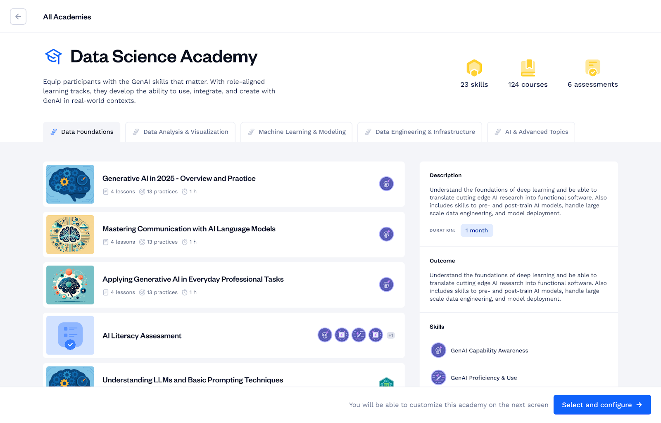Screen dimensions: 661x423
Task: Click the Select and configure button
Action: click(602, 404)
